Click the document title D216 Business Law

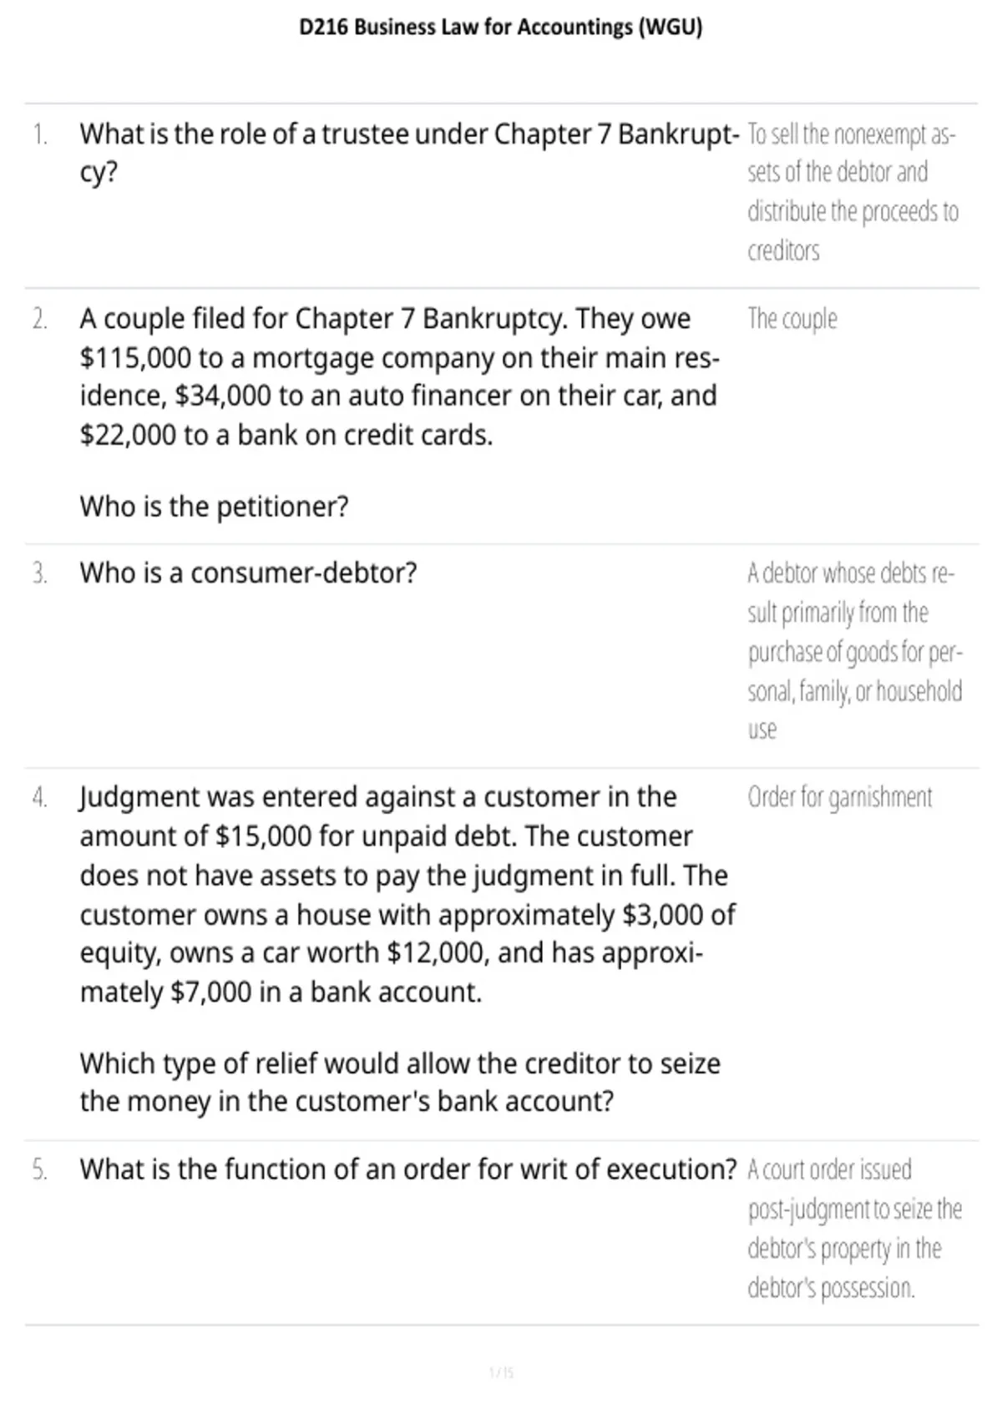coord(500,28)
